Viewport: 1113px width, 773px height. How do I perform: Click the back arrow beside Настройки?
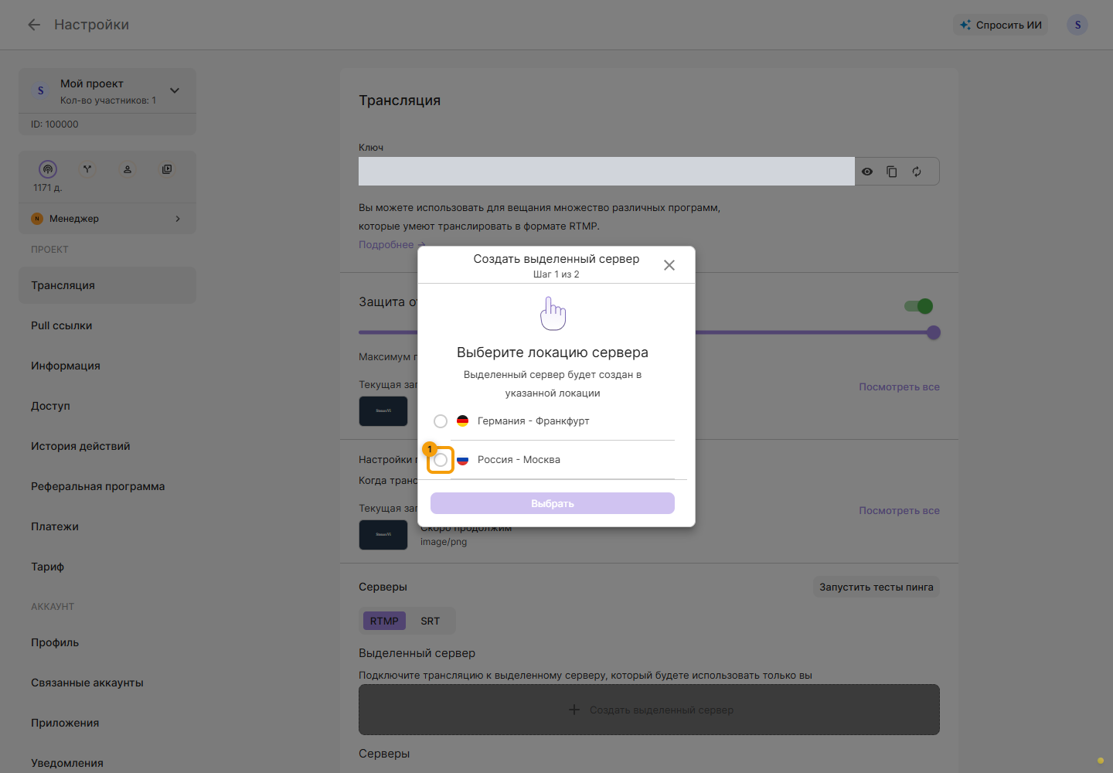click(x=34, y=25)
